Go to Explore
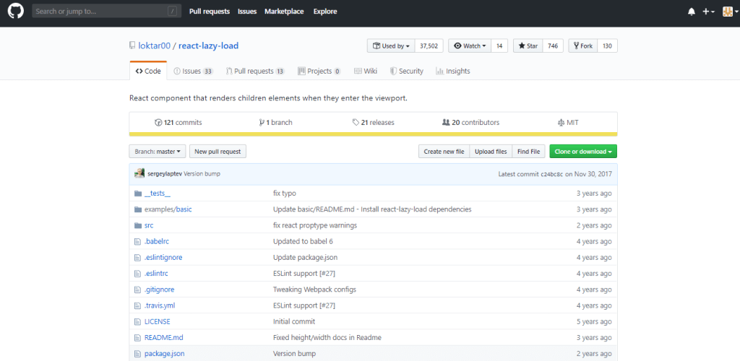740x361 pixels. tap(325, 12)
